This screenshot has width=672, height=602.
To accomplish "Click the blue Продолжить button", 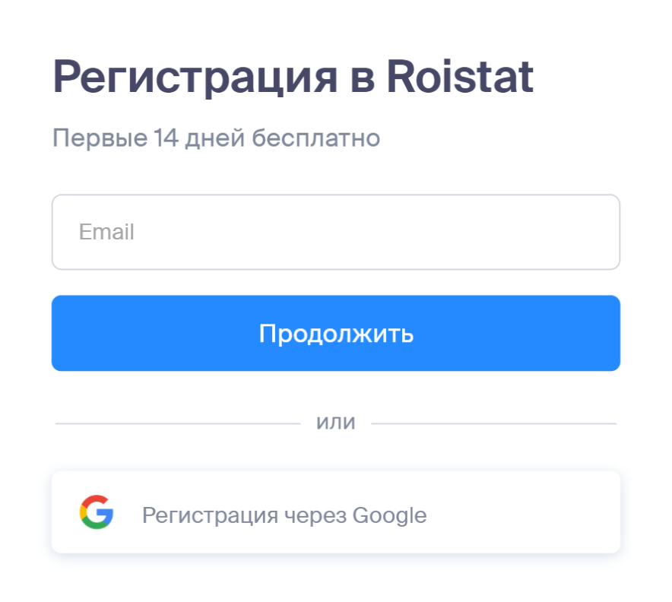I will coord(335,333).
